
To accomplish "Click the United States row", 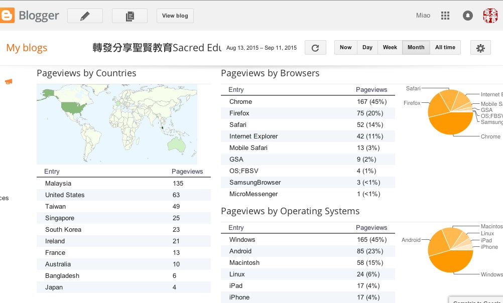I will 123,195.
